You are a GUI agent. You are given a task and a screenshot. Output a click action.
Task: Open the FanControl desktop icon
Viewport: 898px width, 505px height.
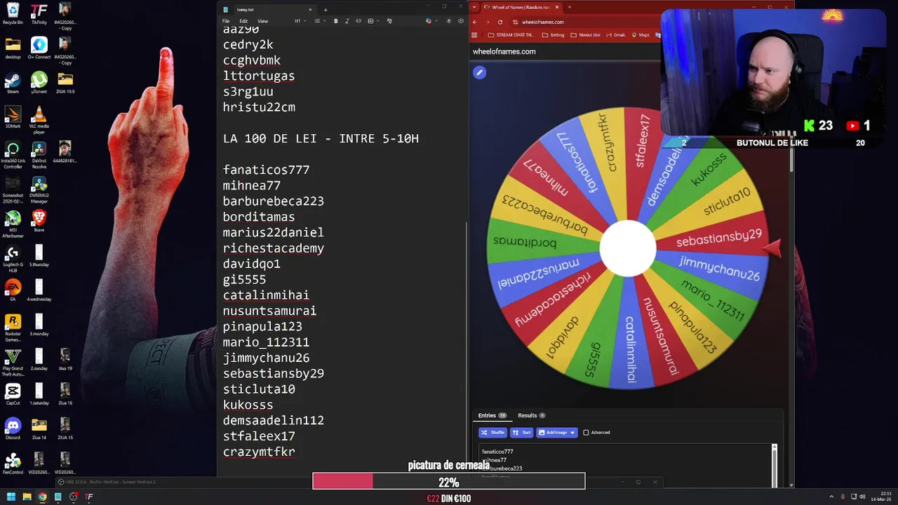tap(13, 463)
